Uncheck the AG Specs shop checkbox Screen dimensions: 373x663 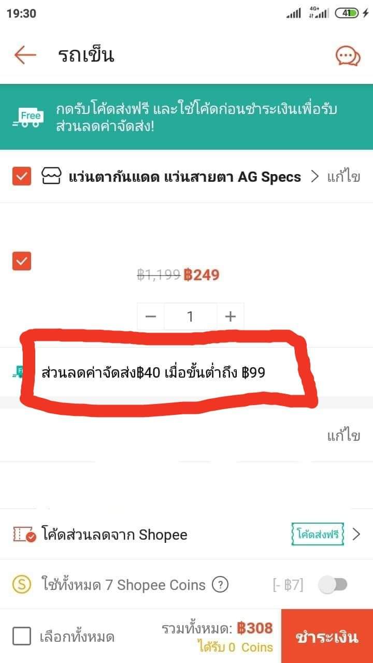[x=22, y=177]
